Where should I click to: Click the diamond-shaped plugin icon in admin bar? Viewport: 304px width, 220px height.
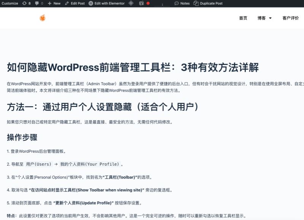click(131, 3)
